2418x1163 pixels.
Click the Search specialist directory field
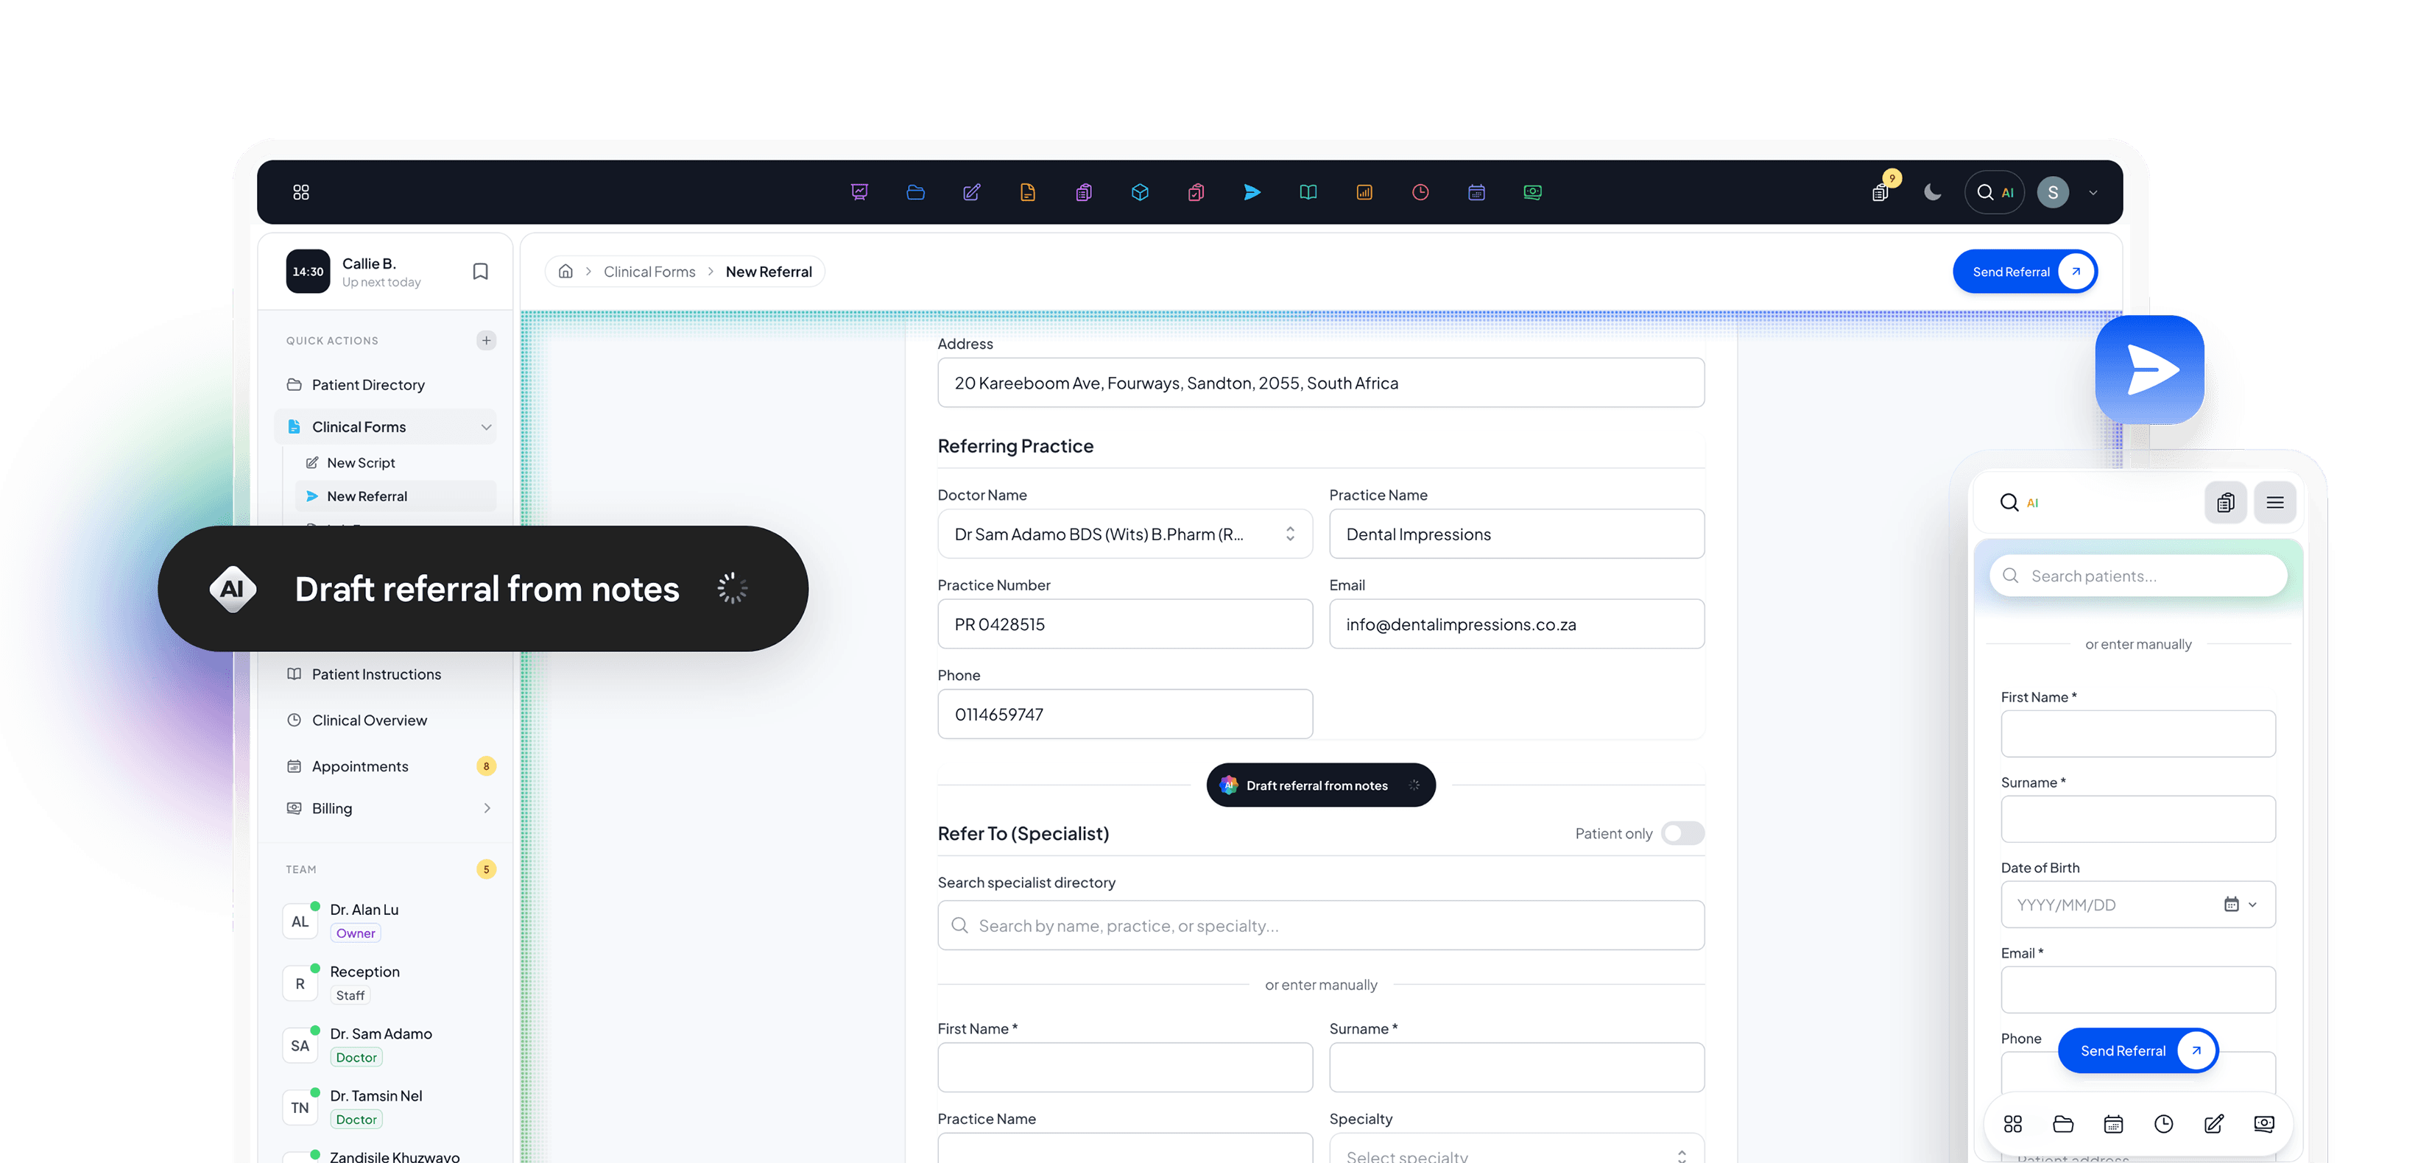pyautogui.click(x=1319, y=925)
